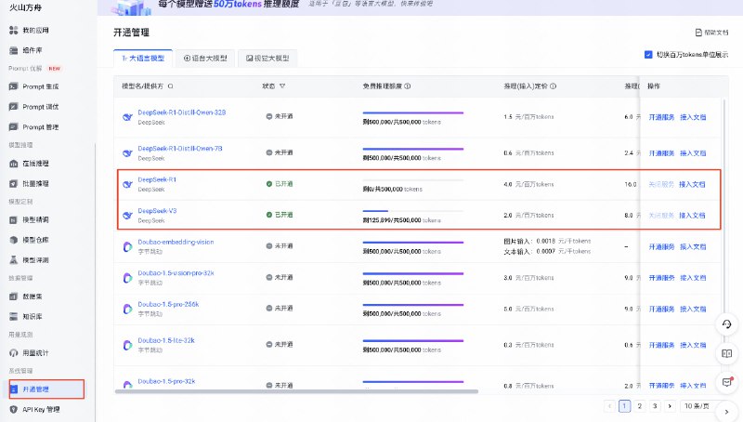
Task: Go to next page with the arrow
Action: coord(670,406)
